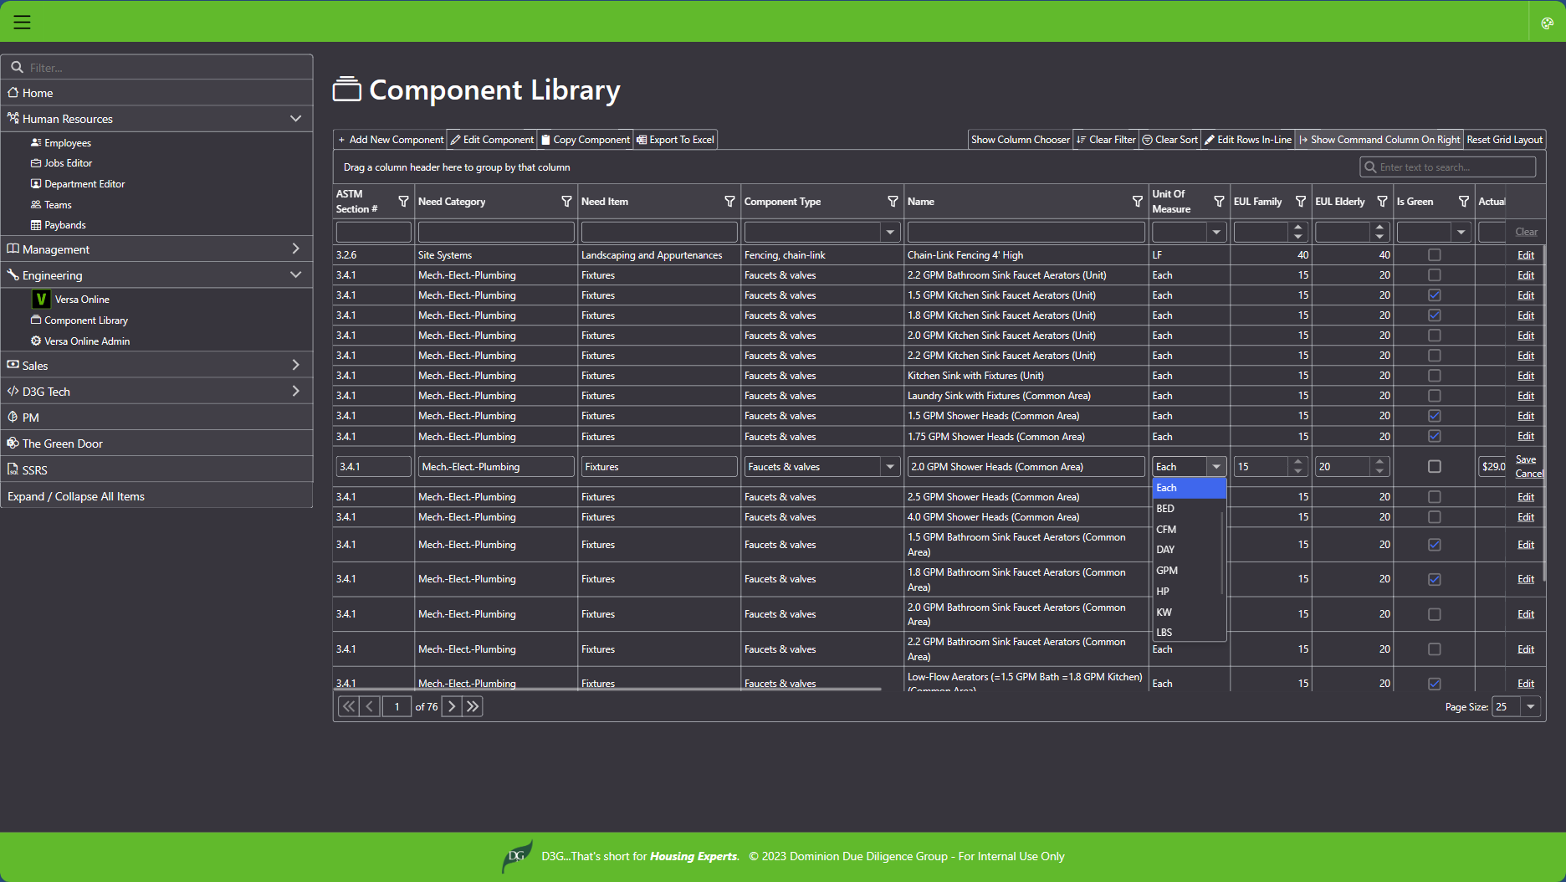This screenshot has height=882, width=1566.
Task: Select GPM from the unit of measure list
Action: pos(1167,571)
